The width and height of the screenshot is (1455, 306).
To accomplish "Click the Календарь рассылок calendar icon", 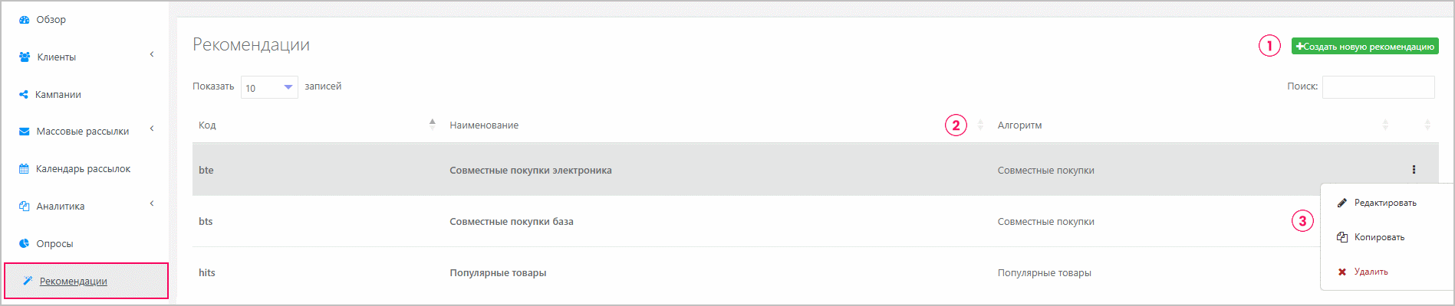I will (x=25, y=169).
